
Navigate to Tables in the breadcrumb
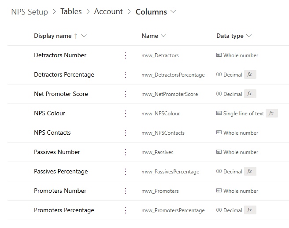pos(71,12)
